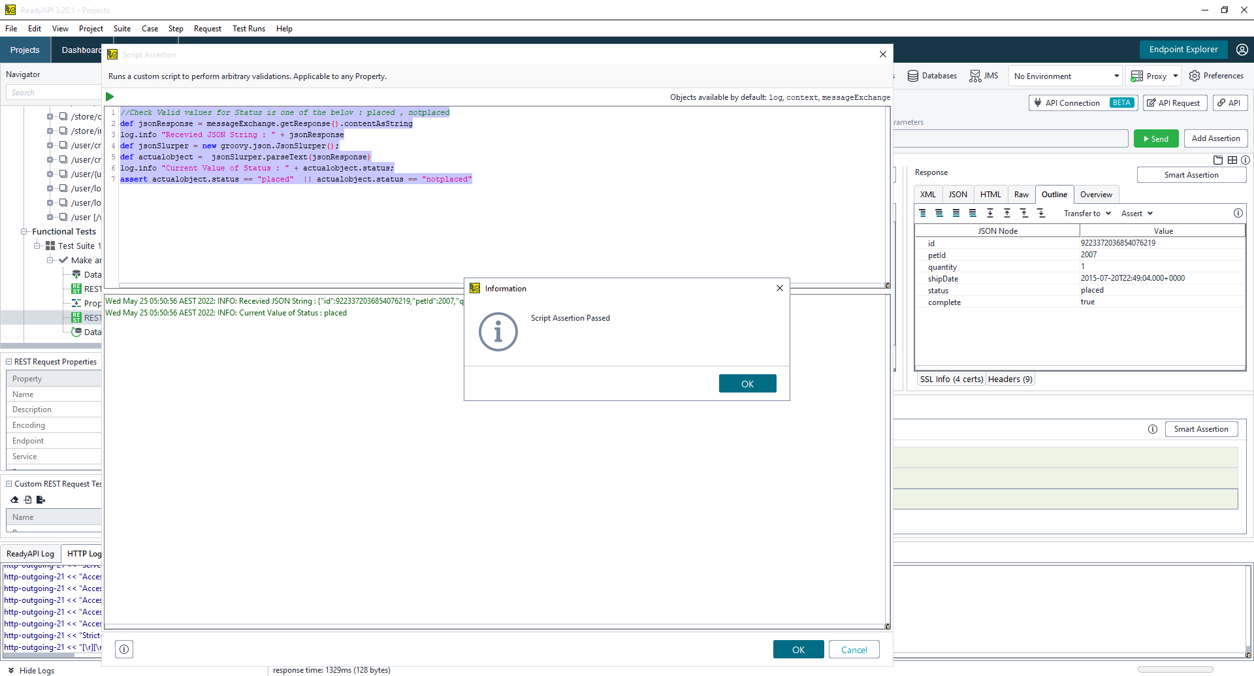Click OK in the Information popup

click(747, 383)
